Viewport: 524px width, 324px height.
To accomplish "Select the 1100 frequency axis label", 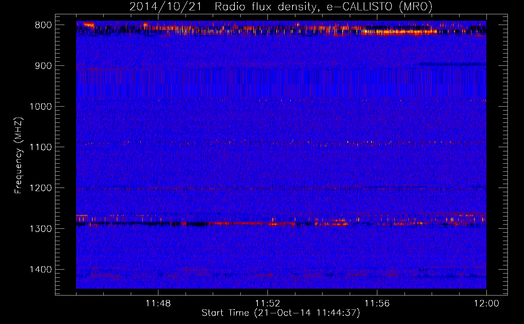I will [40, 147].
